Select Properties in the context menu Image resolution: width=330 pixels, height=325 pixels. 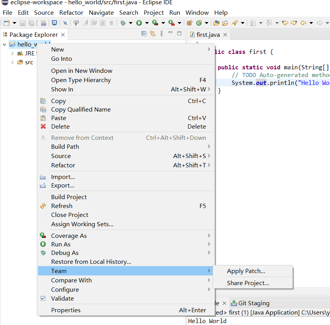126,310
